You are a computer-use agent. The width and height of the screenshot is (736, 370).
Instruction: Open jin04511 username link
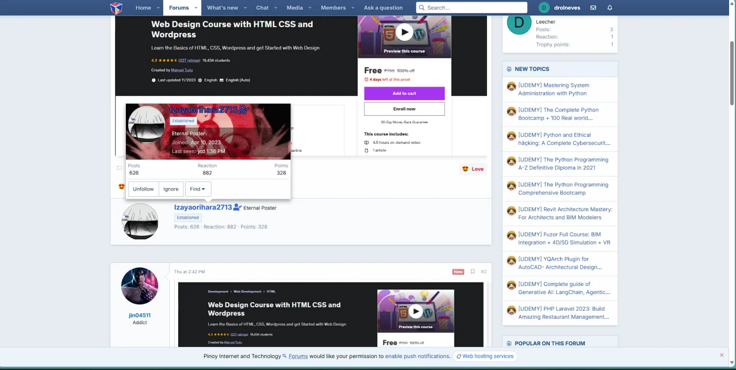coord(140,315)
